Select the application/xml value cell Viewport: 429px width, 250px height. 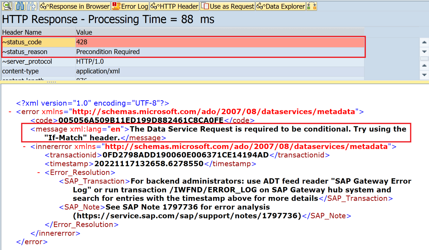[x=220, y=71]
